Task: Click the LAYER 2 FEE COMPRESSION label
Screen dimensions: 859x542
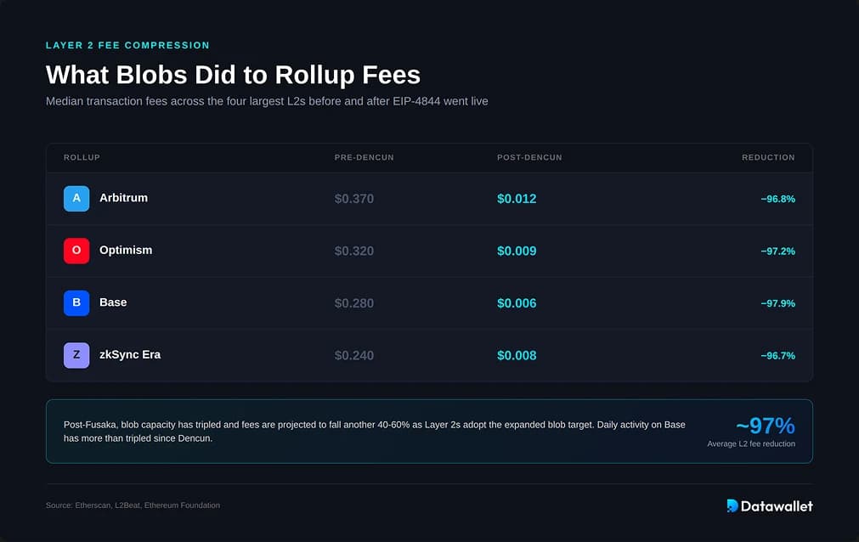Action: 127,46
